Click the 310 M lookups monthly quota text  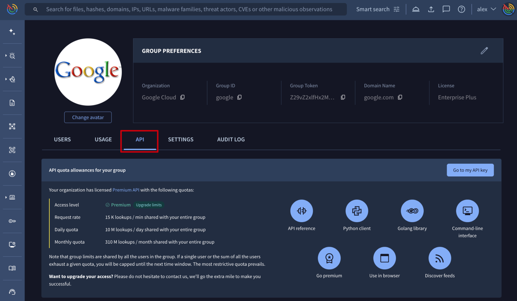160,242
